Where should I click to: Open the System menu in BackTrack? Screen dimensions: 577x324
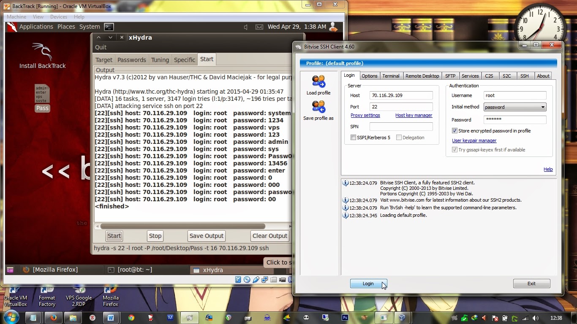(x=90, y=27)
